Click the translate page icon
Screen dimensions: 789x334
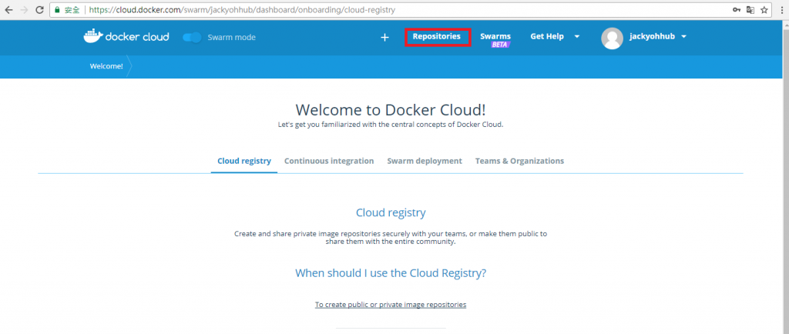(750, 10)
